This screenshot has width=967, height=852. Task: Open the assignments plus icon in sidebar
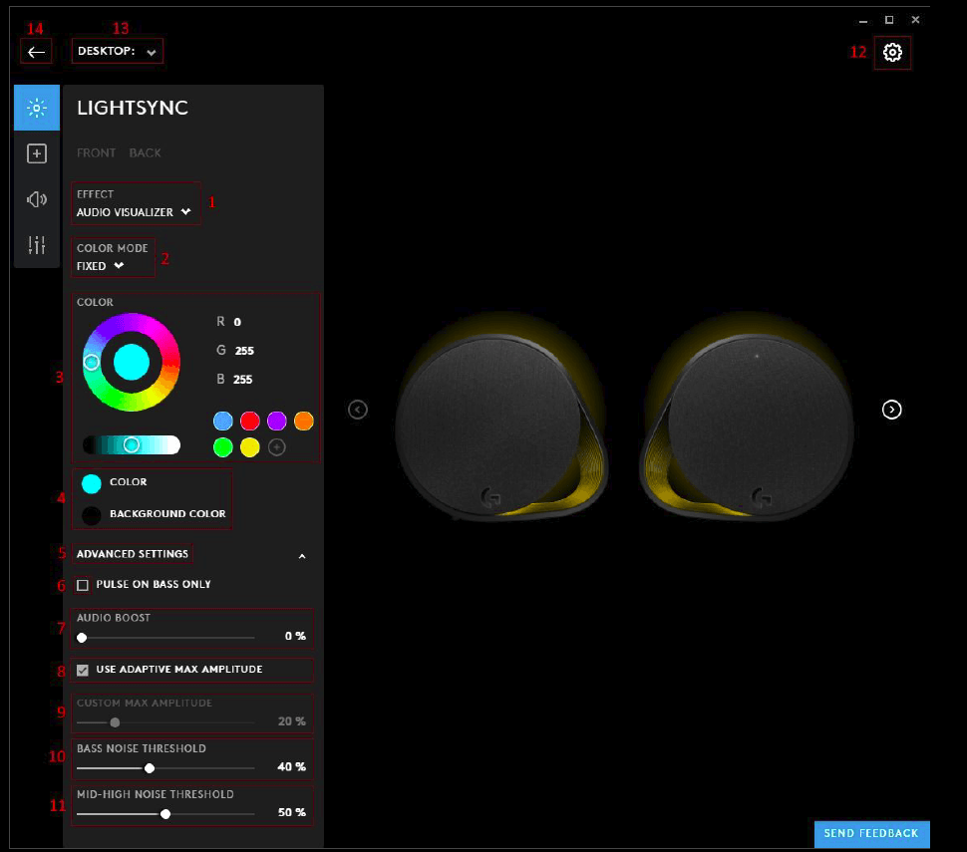coord(37,153)
